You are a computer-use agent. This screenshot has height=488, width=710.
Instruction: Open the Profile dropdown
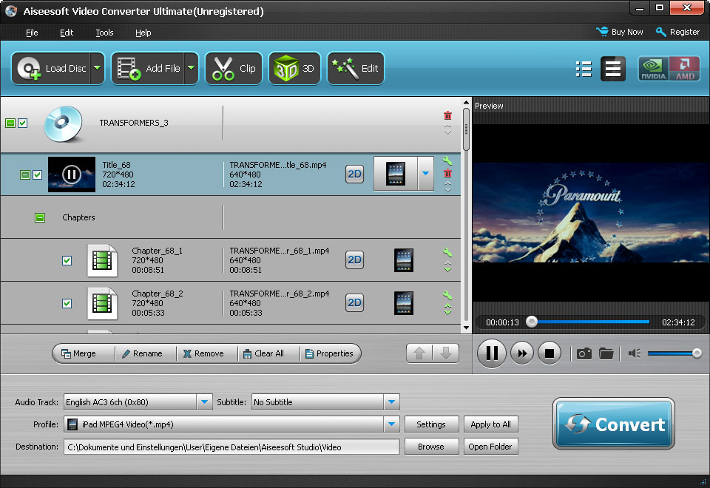(392, 424)
